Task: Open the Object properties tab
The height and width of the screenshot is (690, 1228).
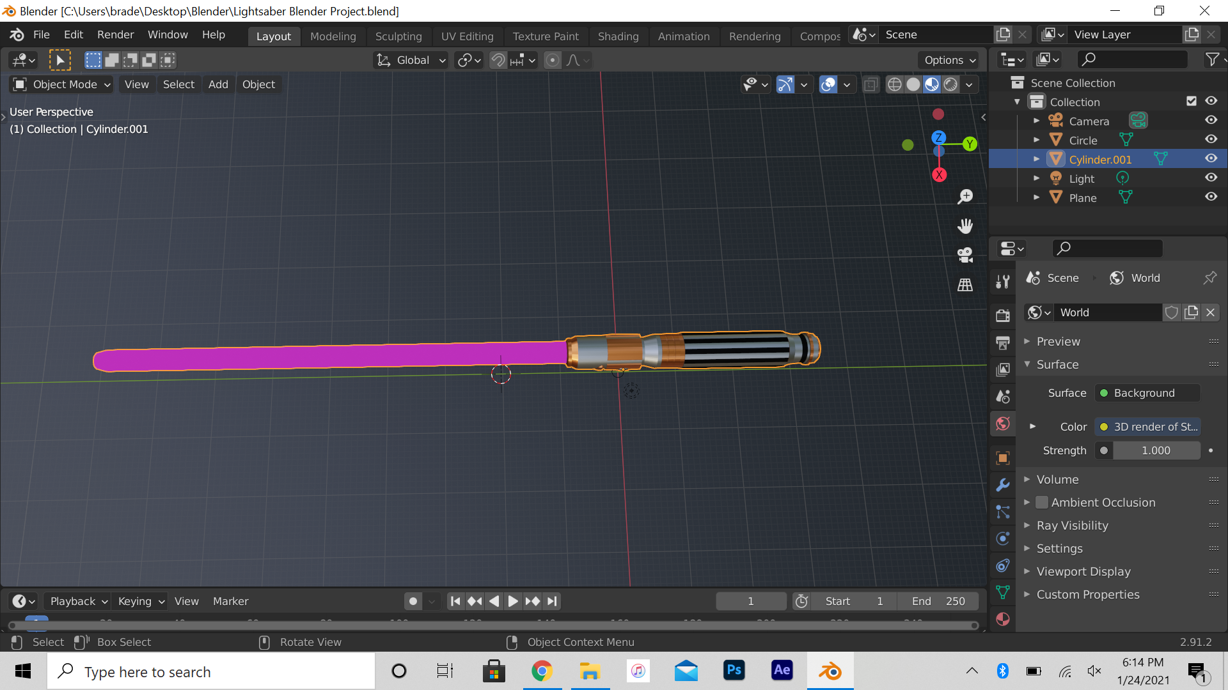Action: tap(1003, 458)
